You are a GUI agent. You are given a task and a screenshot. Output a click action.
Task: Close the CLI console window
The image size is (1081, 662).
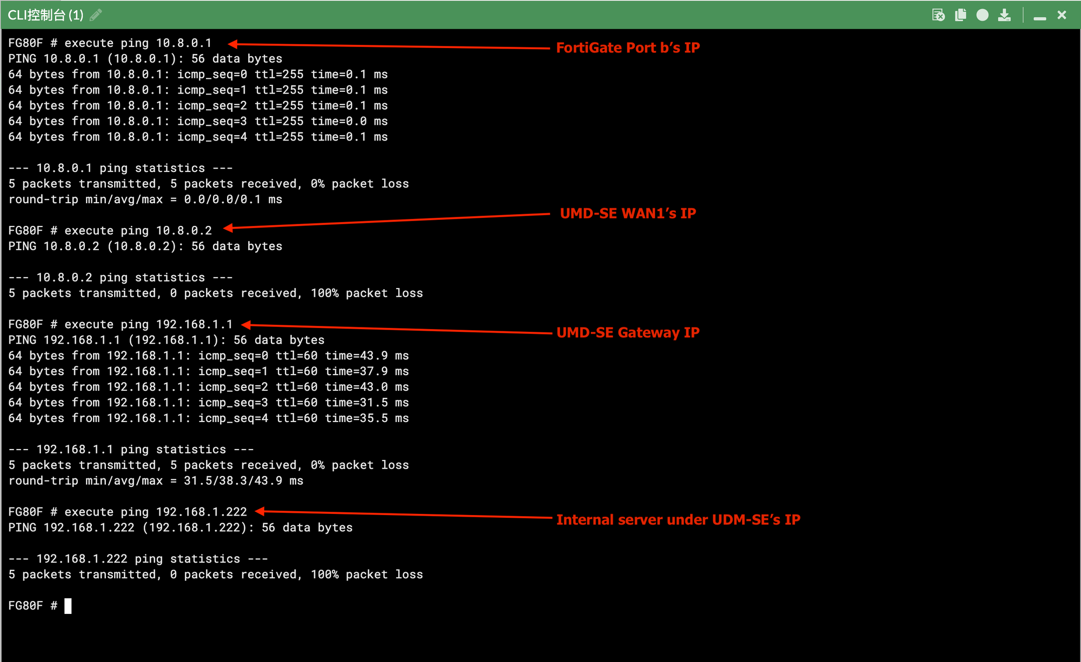click(x=1062, y=15)
